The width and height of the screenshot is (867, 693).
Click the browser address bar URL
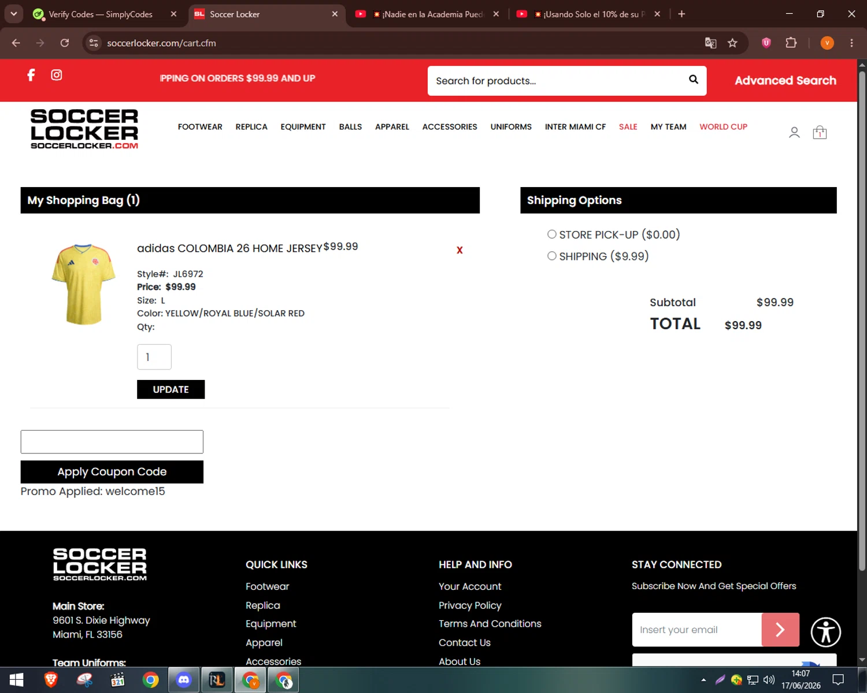[161, 43]
